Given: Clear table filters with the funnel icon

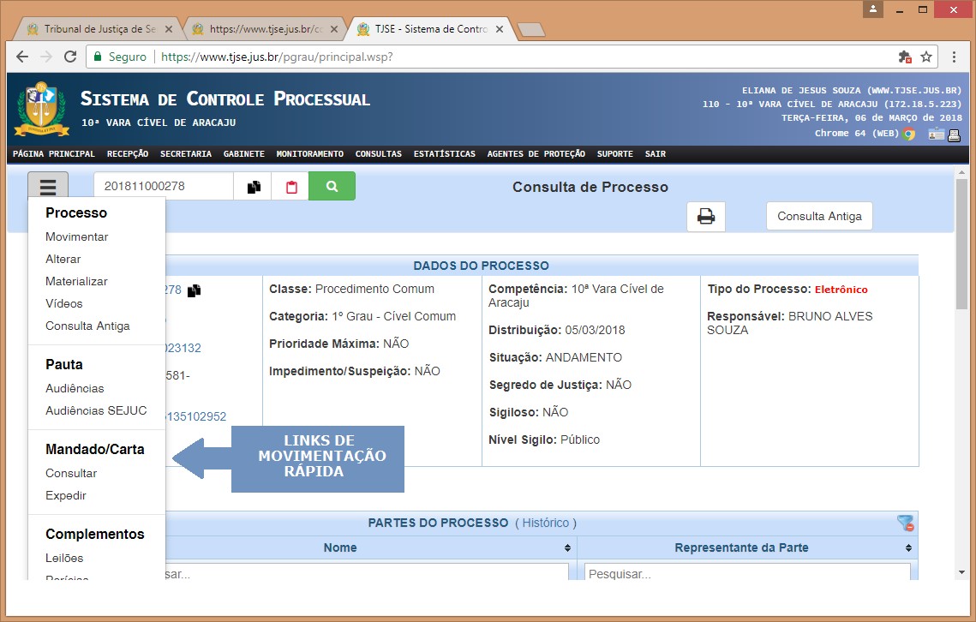Looking at the screenshot, I should pyautogui.click(x=905, y=523).
